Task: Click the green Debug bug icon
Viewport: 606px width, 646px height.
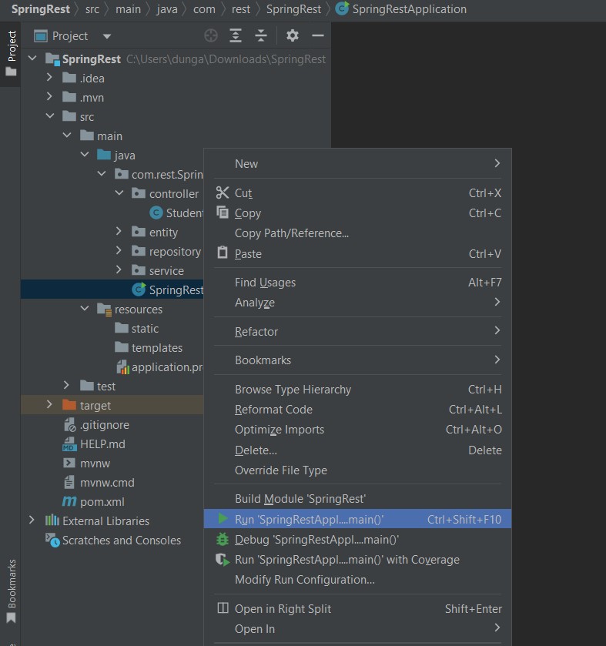Action: pyautogui.click(x=223, y=539)
